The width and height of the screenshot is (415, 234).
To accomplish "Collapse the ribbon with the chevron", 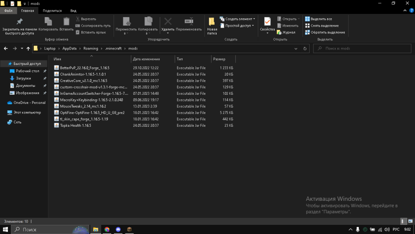I will point(405,11).
